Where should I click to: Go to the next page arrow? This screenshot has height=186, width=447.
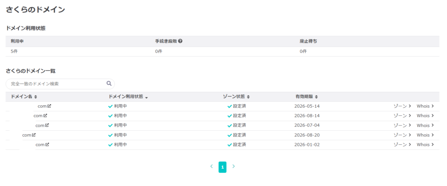coord(234,166)
